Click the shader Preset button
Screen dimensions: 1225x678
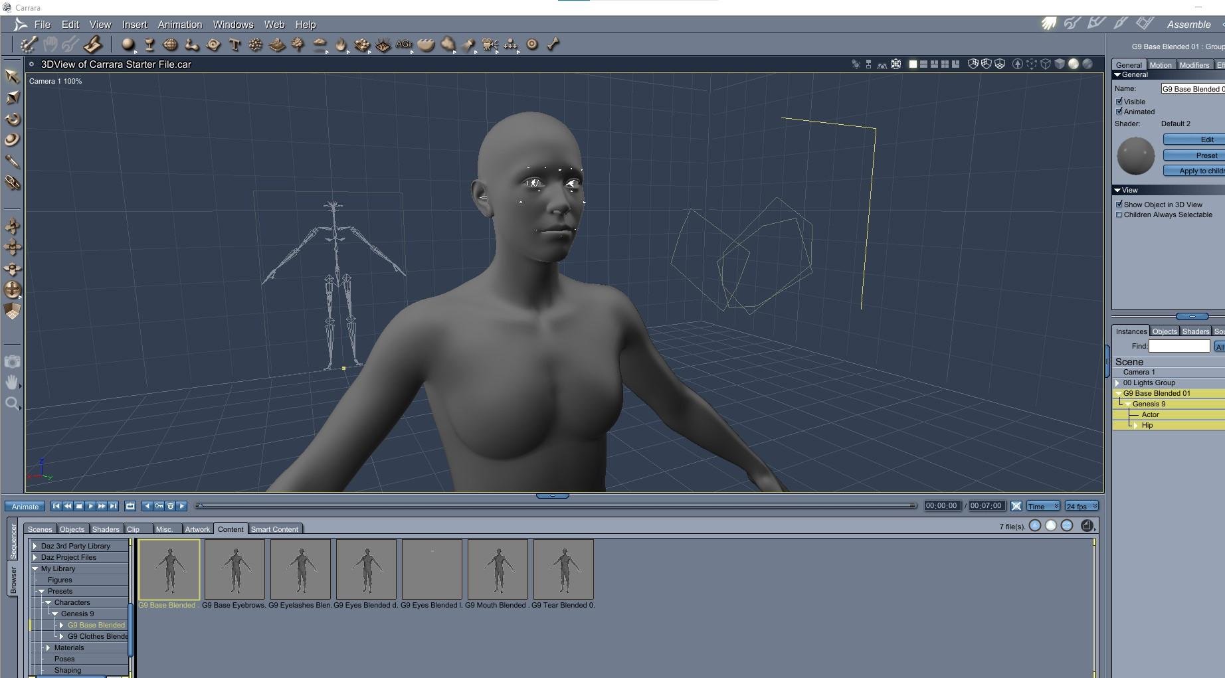tap(1195, 155)
